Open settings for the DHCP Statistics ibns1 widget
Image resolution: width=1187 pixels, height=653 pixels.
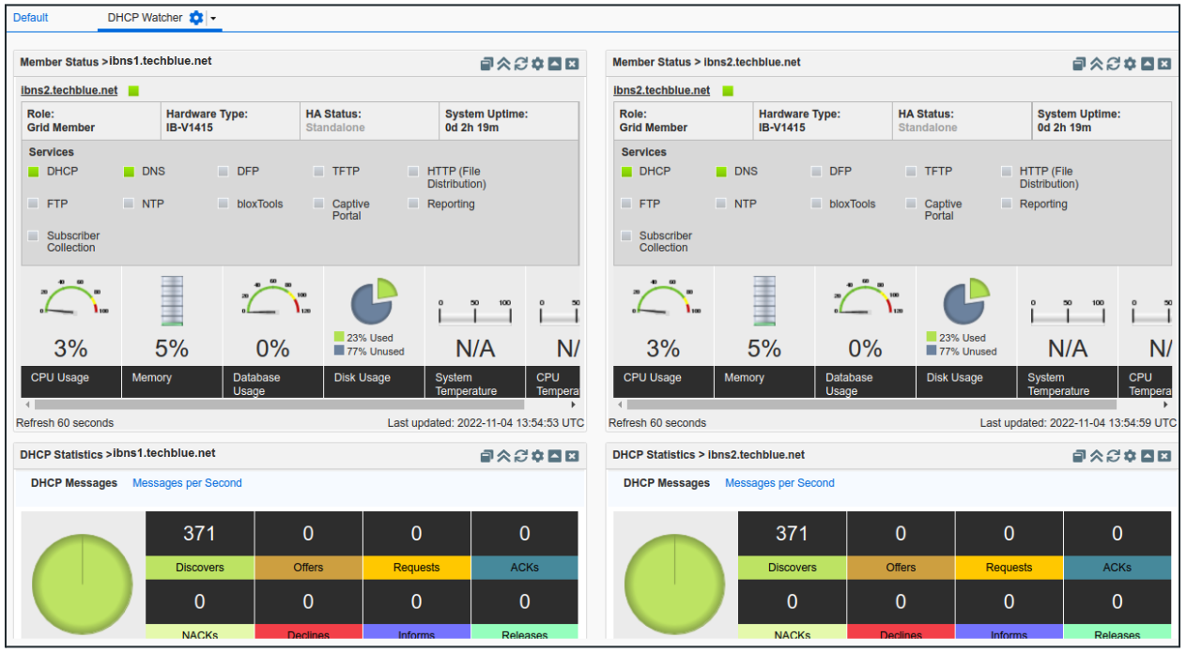pos(538,455)
